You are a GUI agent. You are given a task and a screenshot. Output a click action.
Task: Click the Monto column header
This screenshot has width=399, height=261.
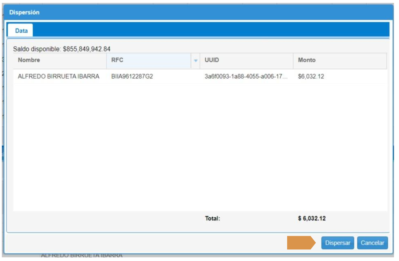point(307,60)
